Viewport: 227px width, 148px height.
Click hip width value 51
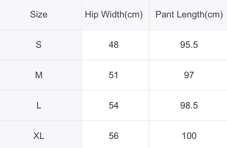pyautogui.click(x=113, y=75)
